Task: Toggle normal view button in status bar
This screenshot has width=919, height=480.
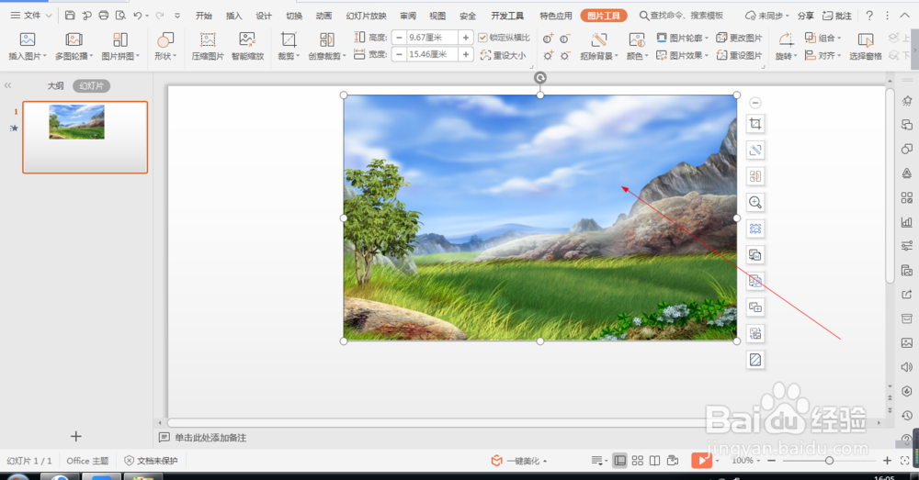Action: pos(619,461)
